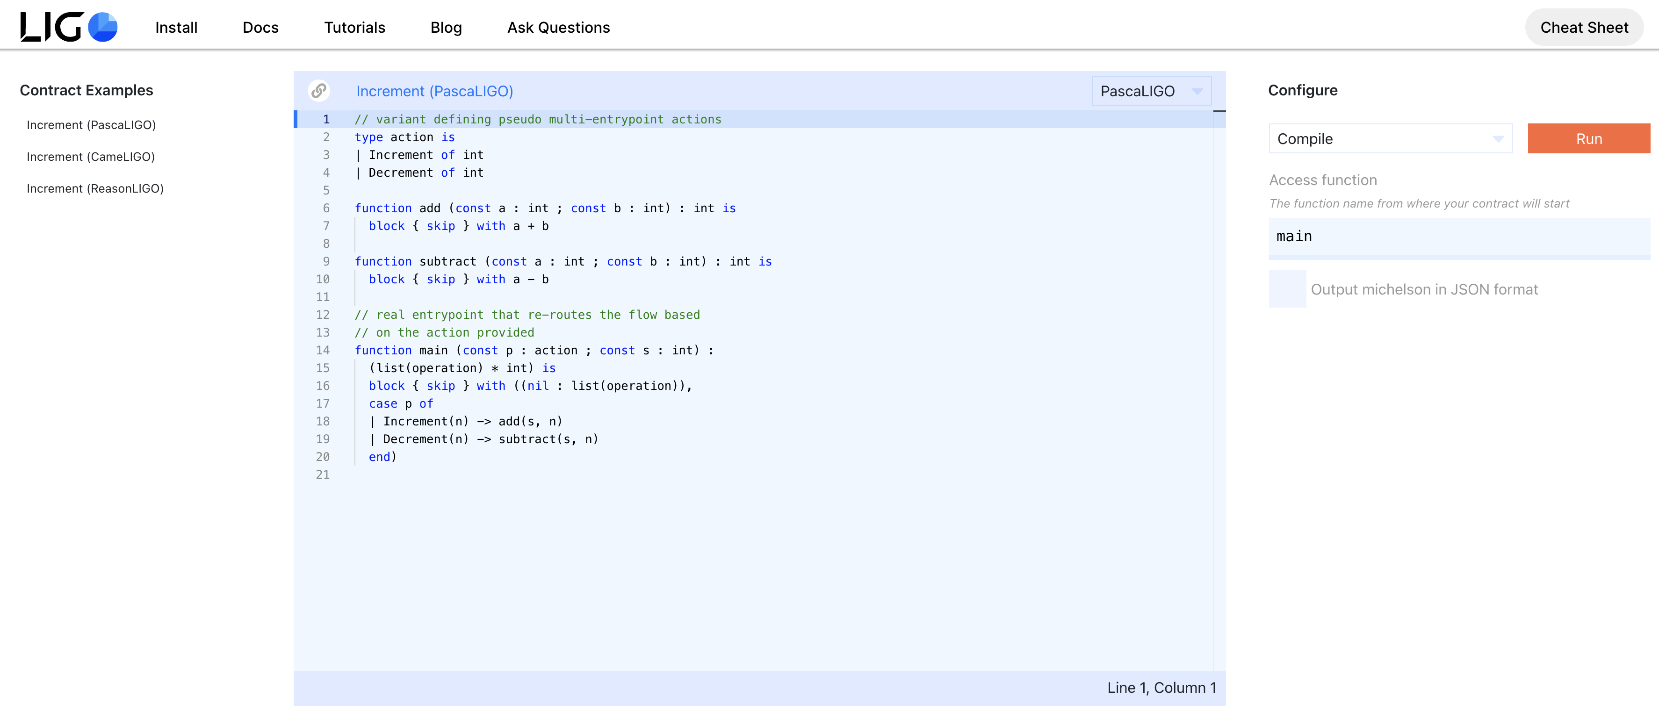Viewport: 1659px width, 719px height.
Task: Go to the Install menu item
Action: (x=176, y=28)
